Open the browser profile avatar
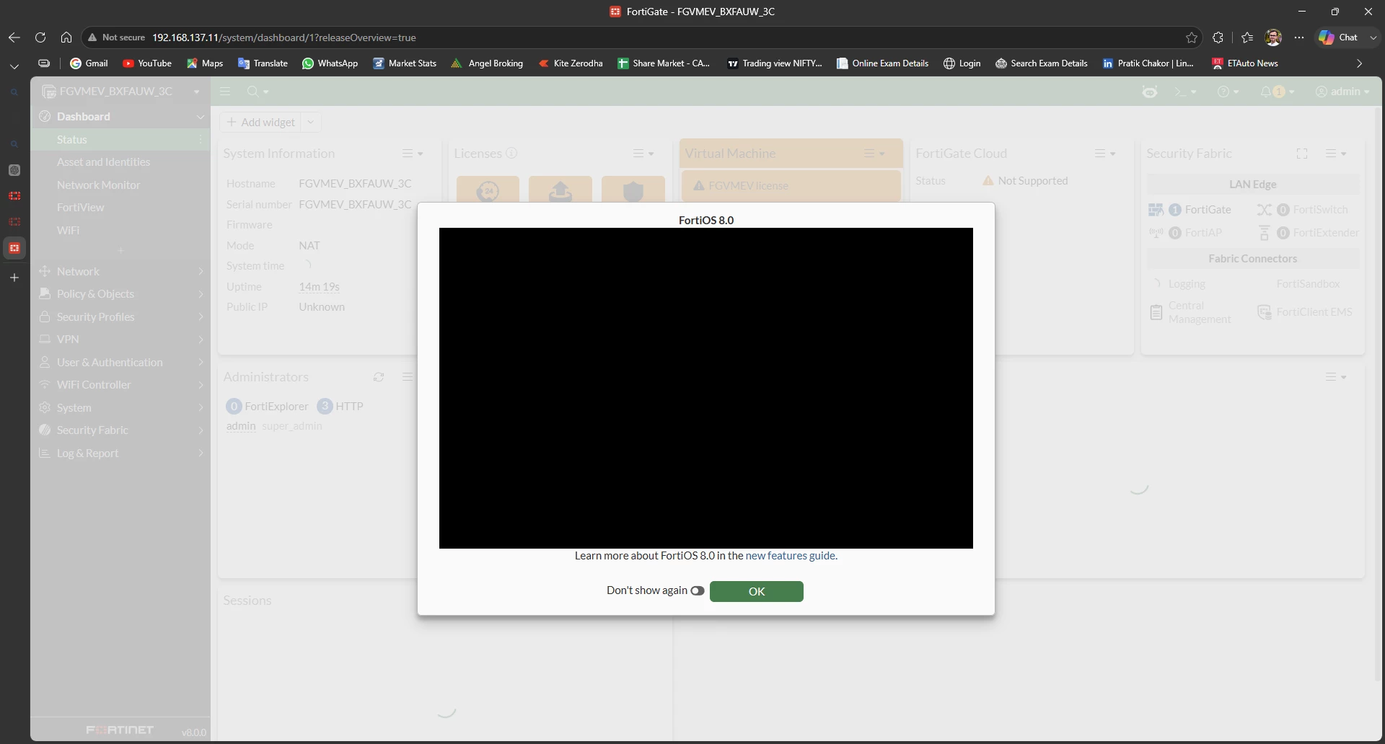 [x=1273, y=37]
